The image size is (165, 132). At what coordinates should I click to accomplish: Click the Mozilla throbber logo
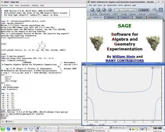coord(161,10)
